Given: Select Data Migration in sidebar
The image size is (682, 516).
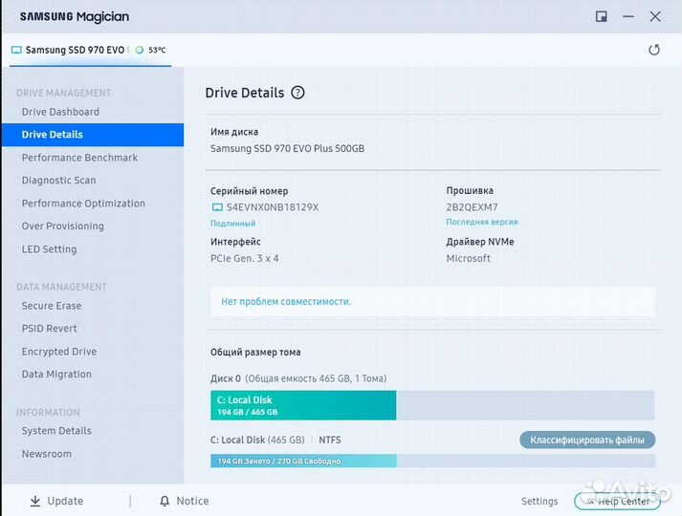Looking at the screenshot, I should tap(56, 375).
